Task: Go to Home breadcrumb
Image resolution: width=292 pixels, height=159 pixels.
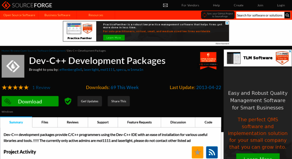Action: 5,51
